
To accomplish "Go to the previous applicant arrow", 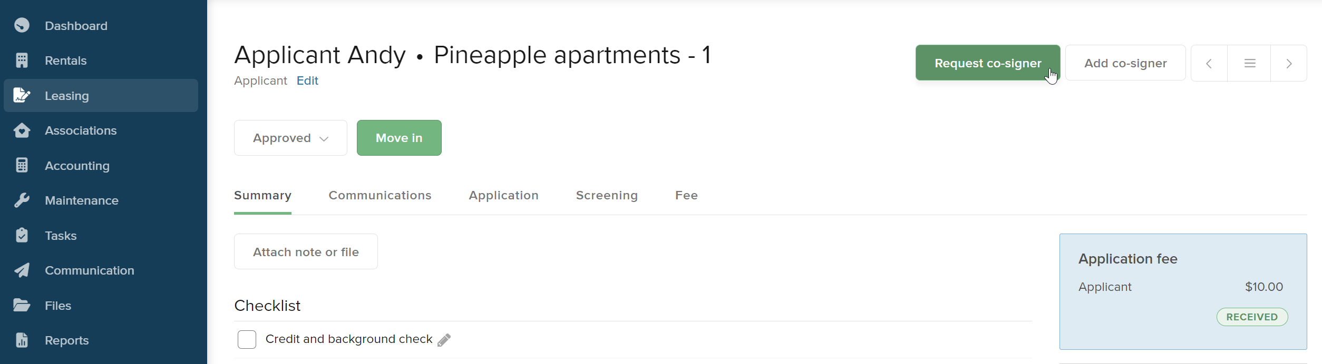I will 1209,64.
